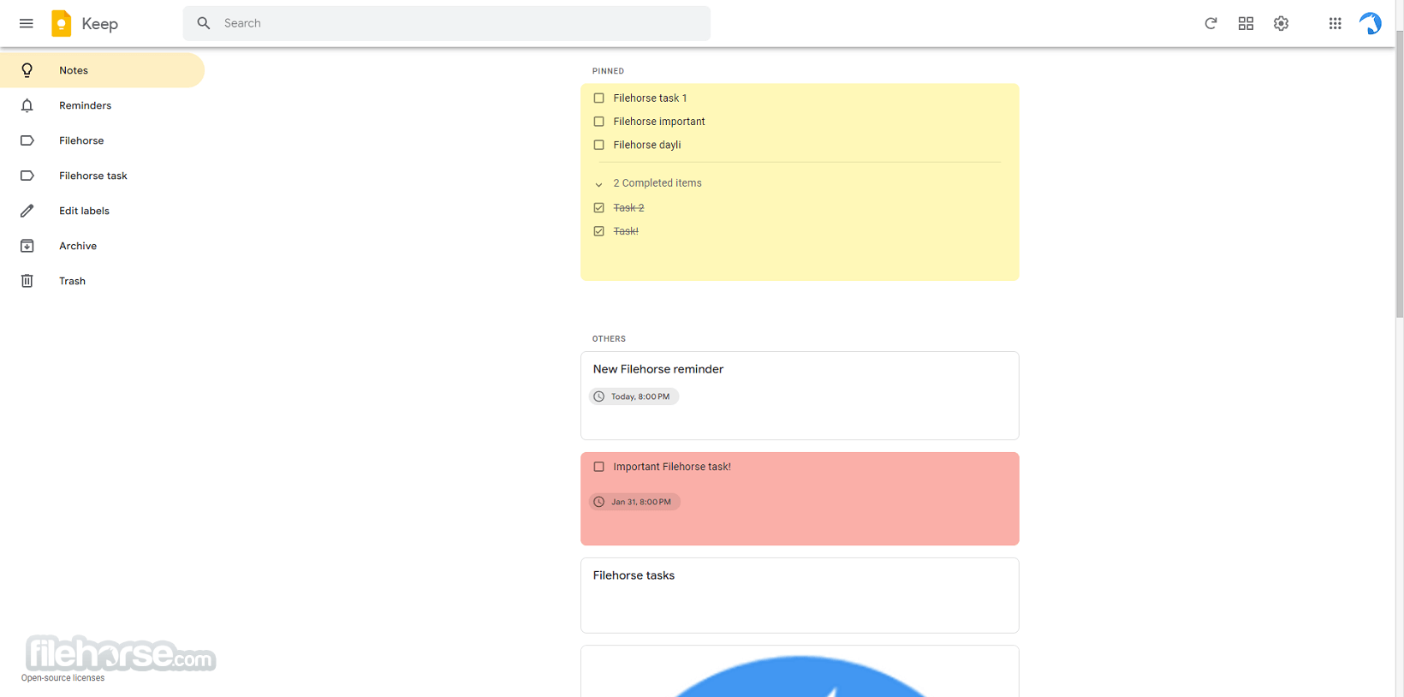Open the settings gear icon
The height and width of the screenshot is (697, 1404).
(x=1281, y=23)
